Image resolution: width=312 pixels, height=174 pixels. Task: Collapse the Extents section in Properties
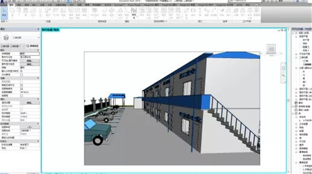point(38,78)
